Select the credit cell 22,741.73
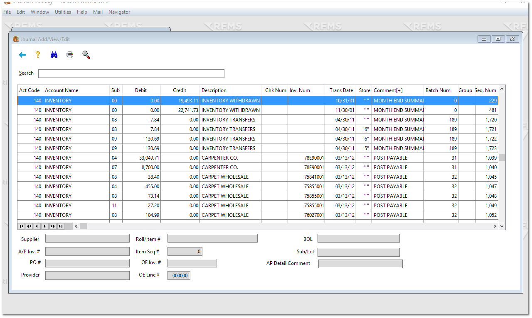Image resolution: width=532 pixels, height=318 pixels. (x=180, y=110)
